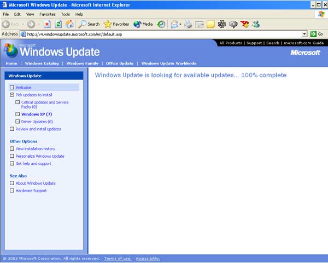
Task: Refresh the page with the green arrows icon
Action: click(x=58, y=24)
